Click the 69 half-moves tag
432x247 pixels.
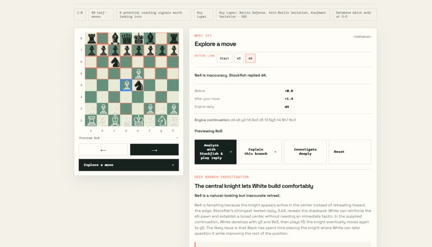[x=101, y=14]
